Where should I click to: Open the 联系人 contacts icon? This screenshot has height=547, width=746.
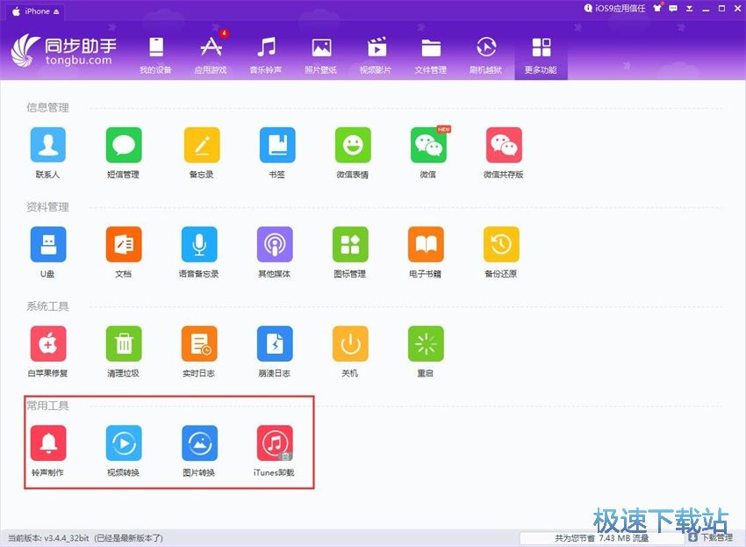[x=48, y=145]
